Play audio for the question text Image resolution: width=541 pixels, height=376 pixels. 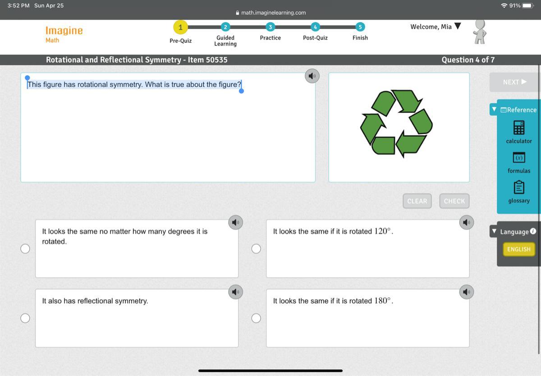tap(312, 76)
